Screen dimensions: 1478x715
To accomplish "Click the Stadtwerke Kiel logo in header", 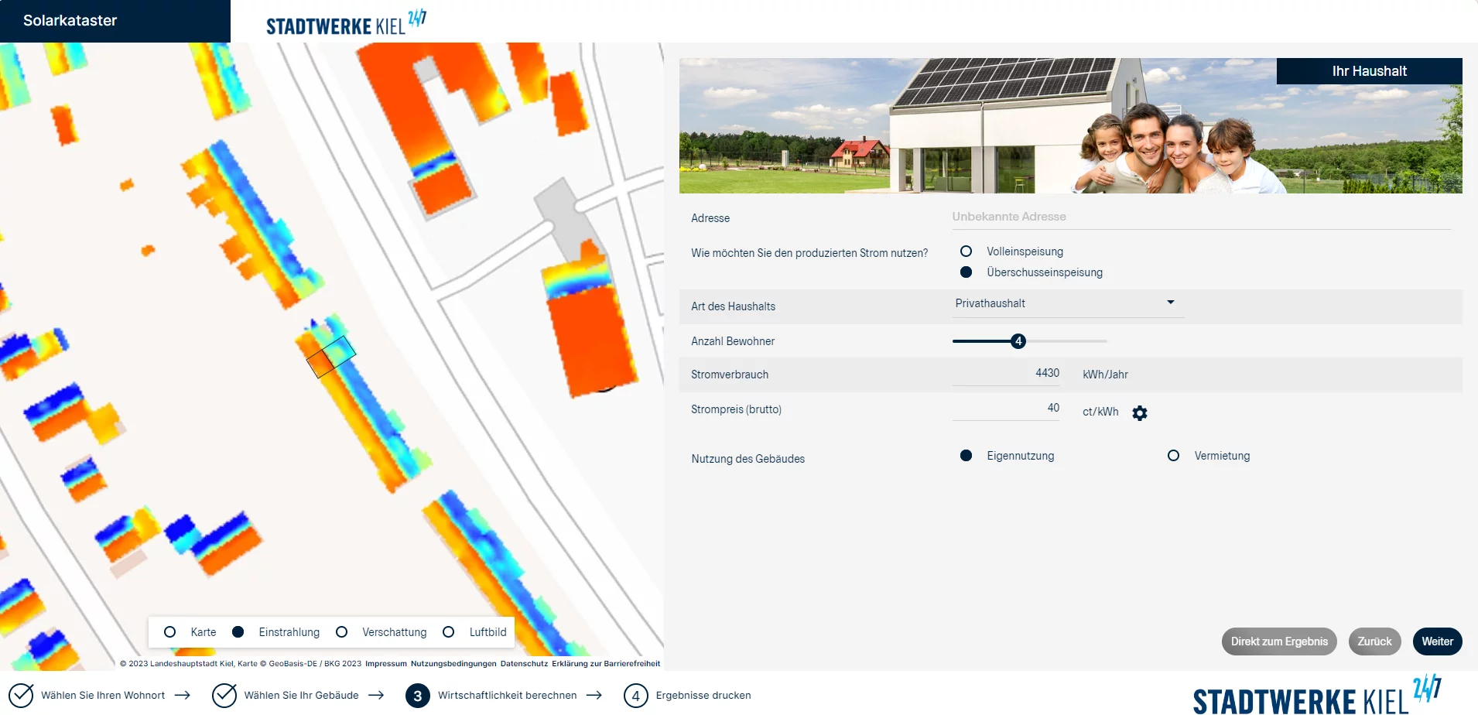I will click(346, 23).
